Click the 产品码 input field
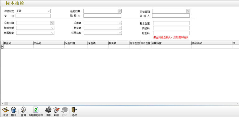This screenshot has width=239, height=117. [171, 28]
